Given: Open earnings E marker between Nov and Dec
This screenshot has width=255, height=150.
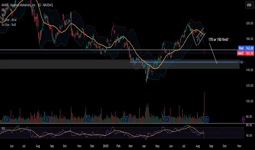Looking at the screenshot, I should pos(85,120).
